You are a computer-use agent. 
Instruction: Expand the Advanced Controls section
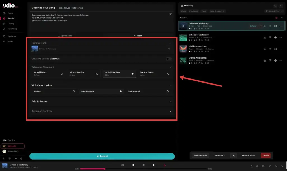(170, 111)
